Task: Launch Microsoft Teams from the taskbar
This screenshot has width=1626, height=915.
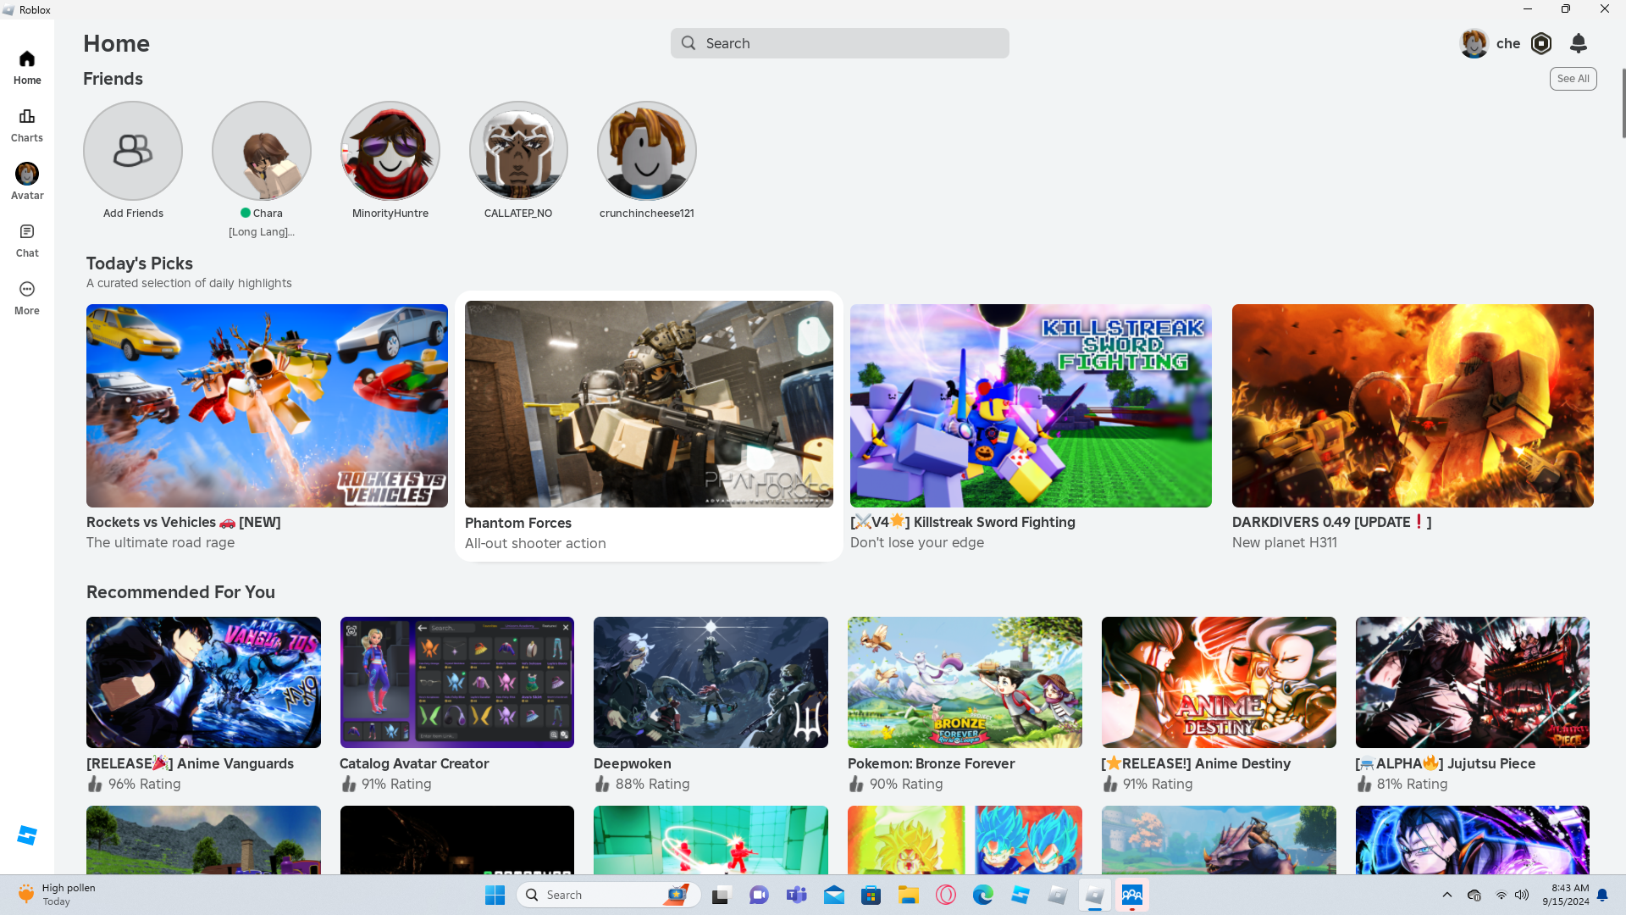Action: point(797,895)
